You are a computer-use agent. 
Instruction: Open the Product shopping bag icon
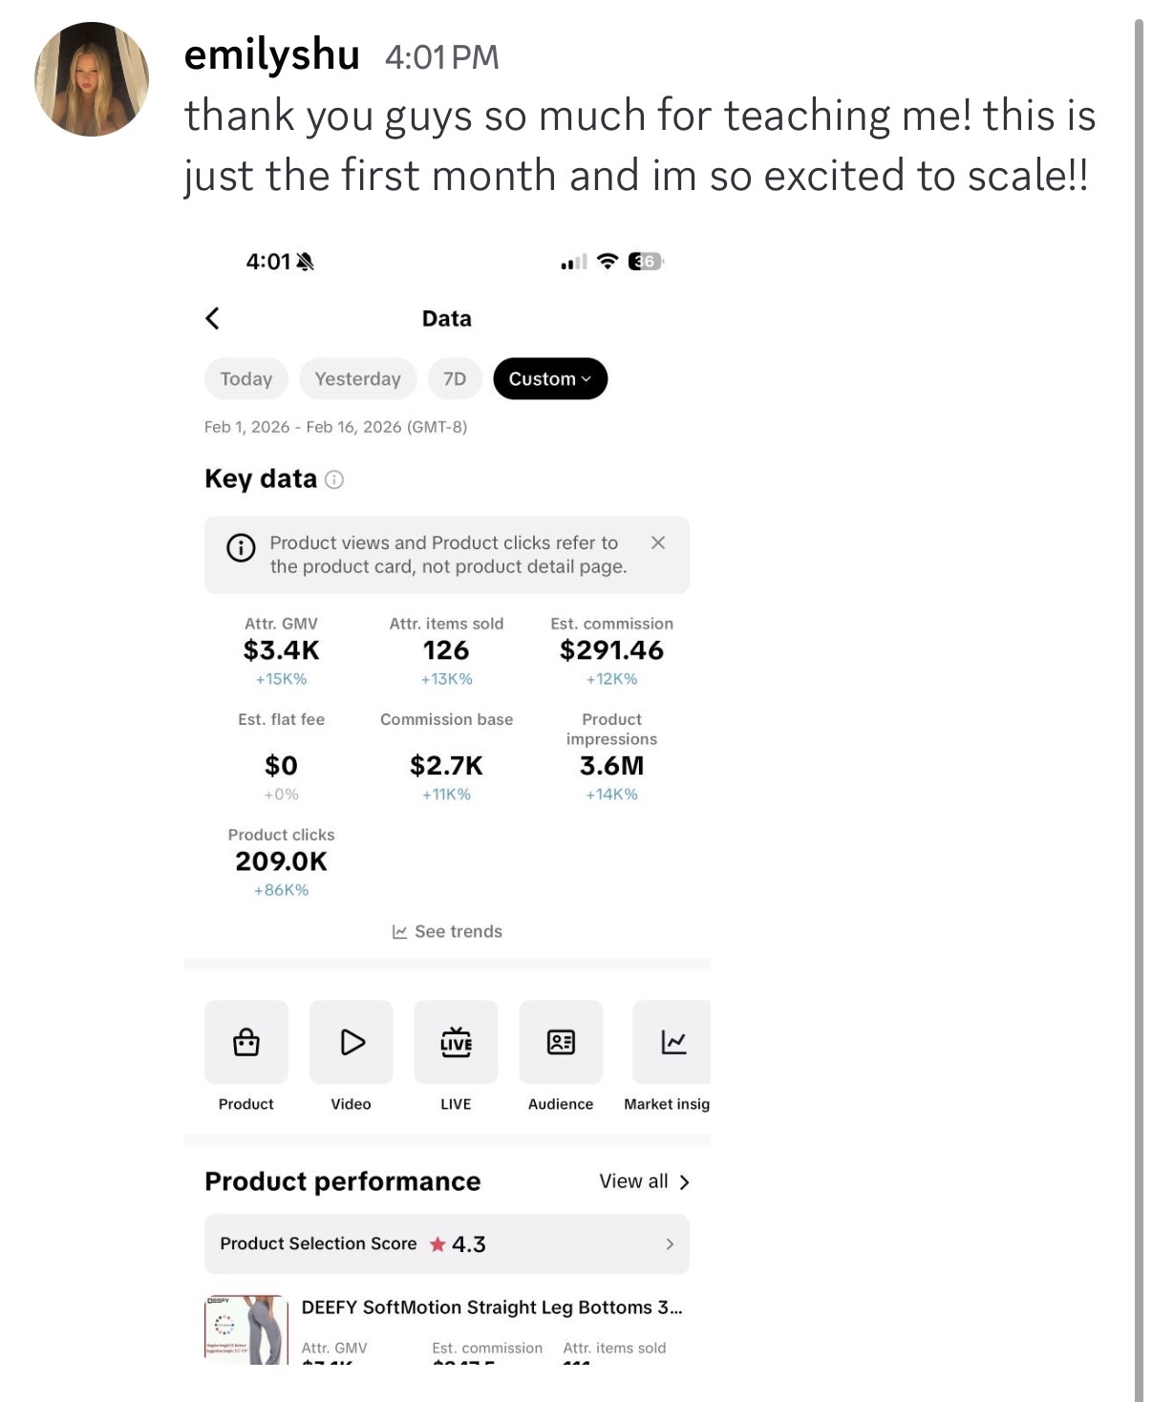click(246, 1042)
